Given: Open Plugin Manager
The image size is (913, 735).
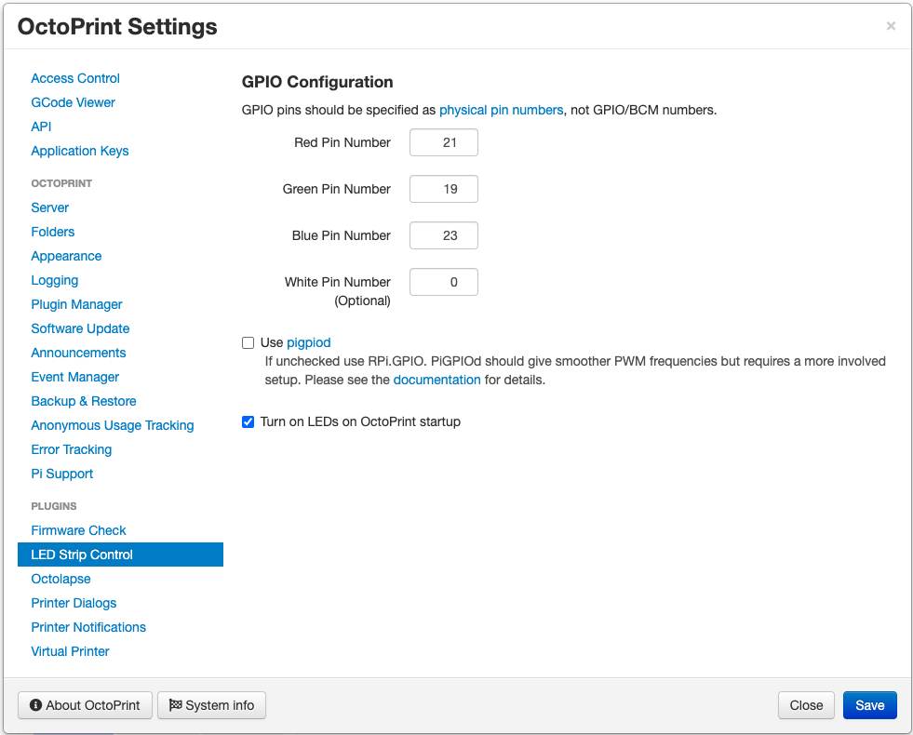Looking at the screenshot, I should pyautogui.click(x=76, y=304).
